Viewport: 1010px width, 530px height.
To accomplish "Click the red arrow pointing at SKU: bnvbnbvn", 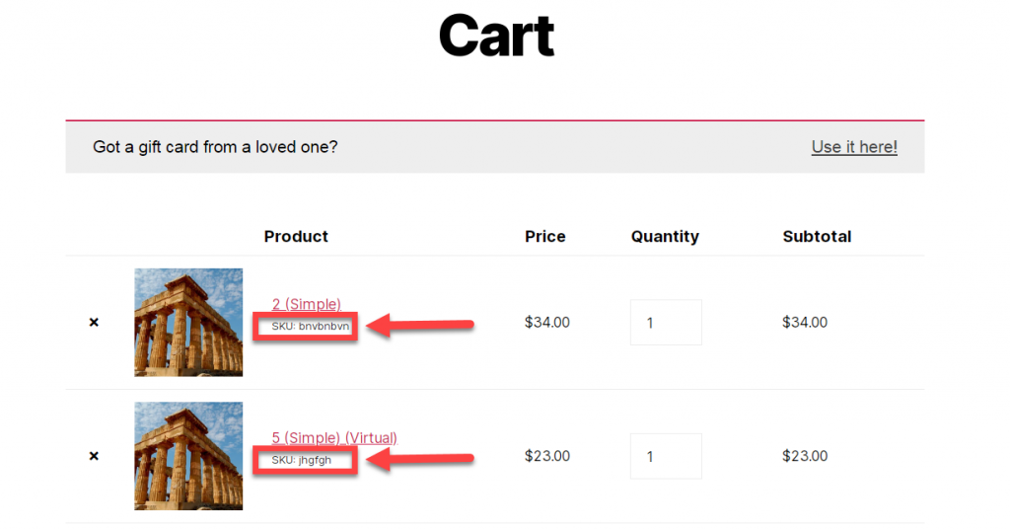I will pyautogui.click(x=422, y=326).
